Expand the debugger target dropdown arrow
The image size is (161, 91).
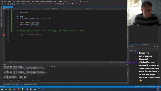click(55, 4)
